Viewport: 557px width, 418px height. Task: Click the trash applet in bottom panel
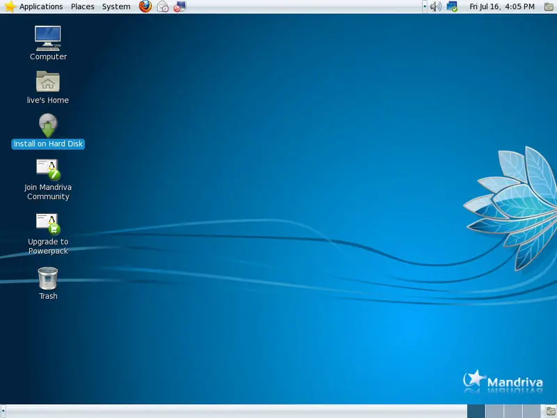click(550, 411)
